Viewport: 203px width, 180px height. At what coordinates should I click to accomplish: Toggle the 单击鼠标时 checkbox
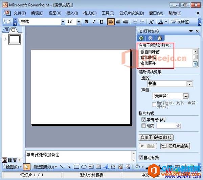tap(143, 119)
